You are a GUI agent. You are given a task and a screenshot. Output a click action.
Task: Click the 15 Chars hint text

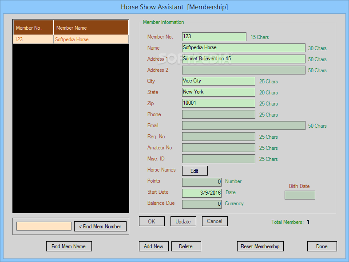(x=260, y=37)
